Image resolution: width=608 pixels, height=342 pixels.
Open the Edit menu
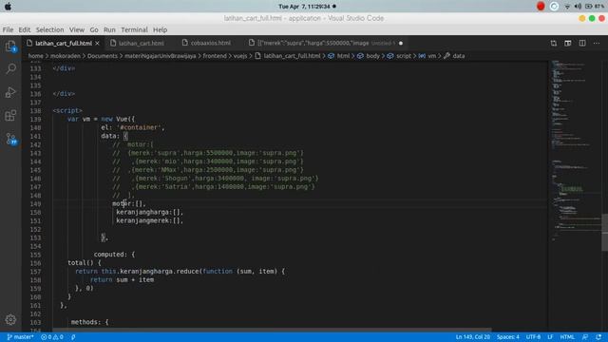coord(24,29)
